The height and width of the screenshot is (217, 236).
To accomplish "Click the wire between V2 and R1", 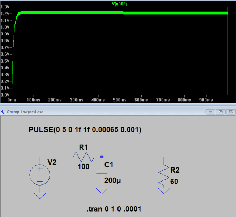I will (x=56, y=157).
